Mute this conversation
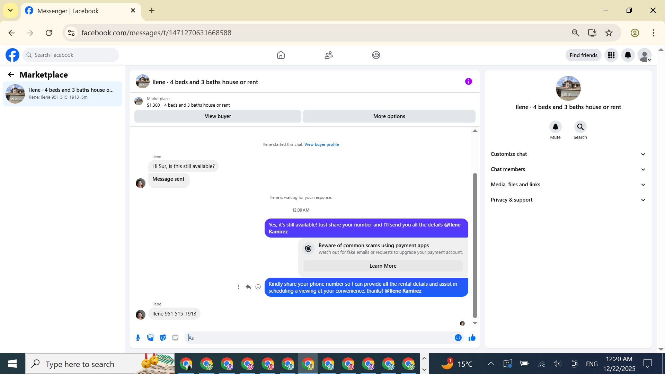 (x=556, y=127)
